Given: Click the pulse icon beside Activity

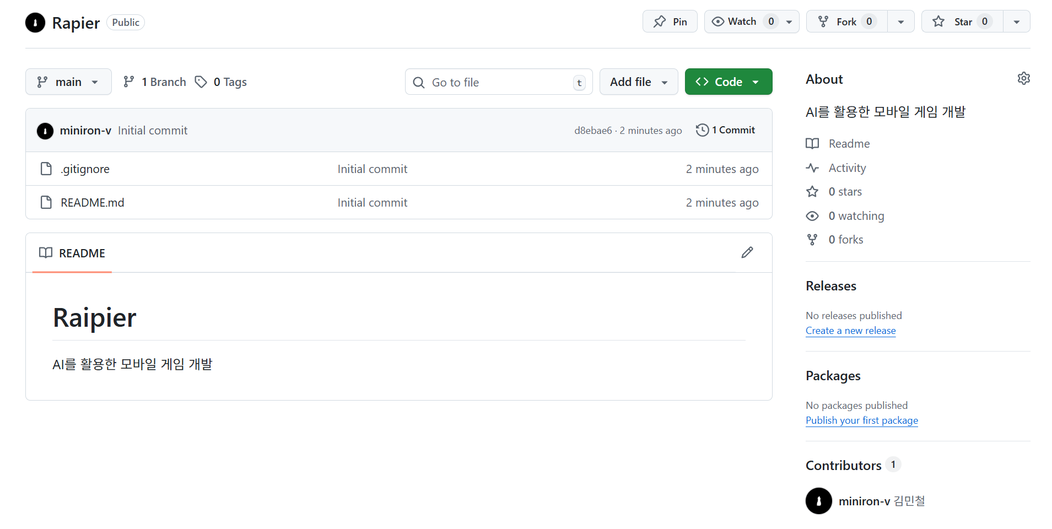Looking at the screenshot, I should [812, 168].
